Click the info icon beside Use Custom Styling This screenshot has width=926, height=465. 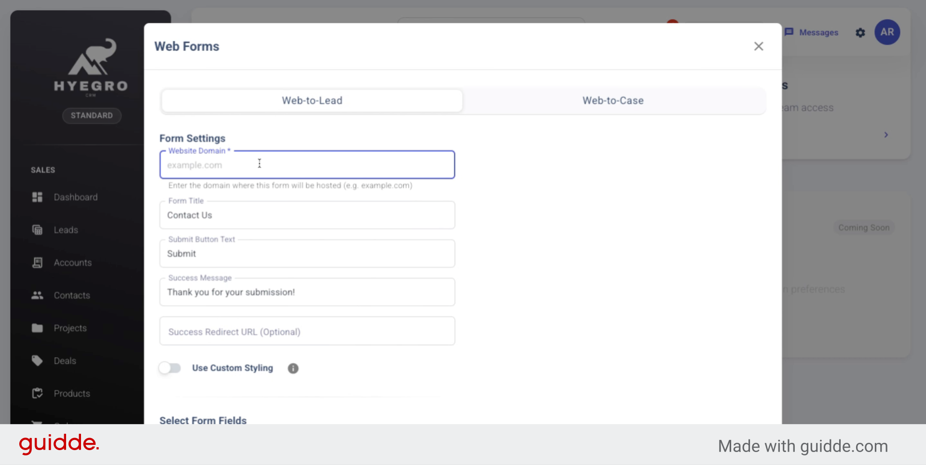click(x=293, y=368)
